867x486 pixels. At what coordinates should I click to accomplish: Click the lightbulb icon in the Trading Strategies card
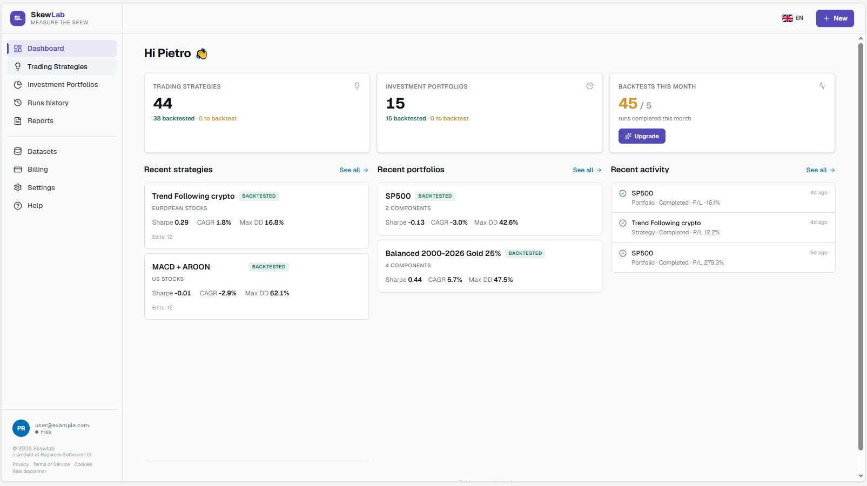click(x=357, y=86)
